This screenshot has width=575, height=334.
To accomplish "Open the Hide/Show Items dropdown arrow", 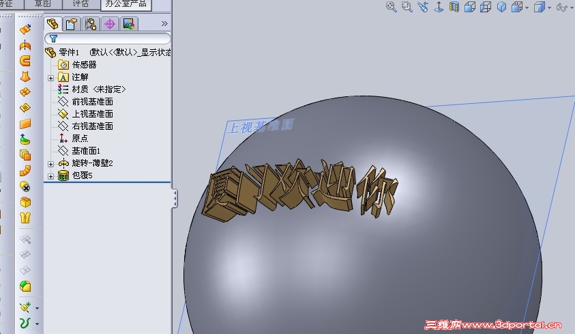I will coord(572,8).
